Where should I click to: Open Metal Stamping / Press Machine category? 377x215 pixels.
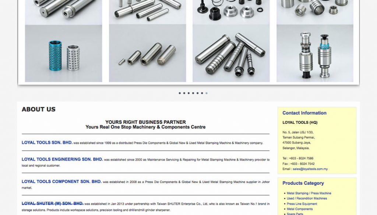click(309, 193)
